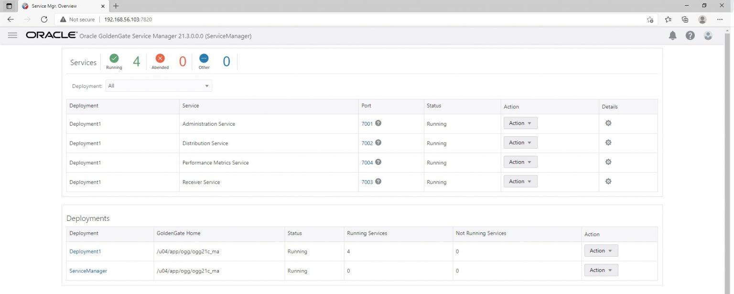Open the browser three-dot settings menu
This screenshot has width=734, height=294.
[719, 19]
